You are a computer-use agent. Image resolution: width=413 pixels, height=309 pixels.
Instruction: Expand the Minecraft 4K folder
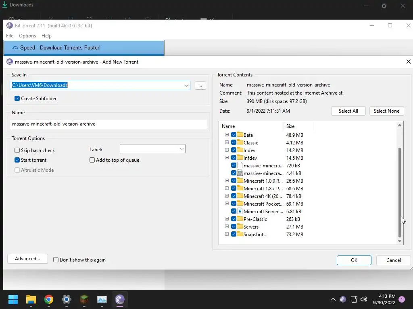pos(227,196)
